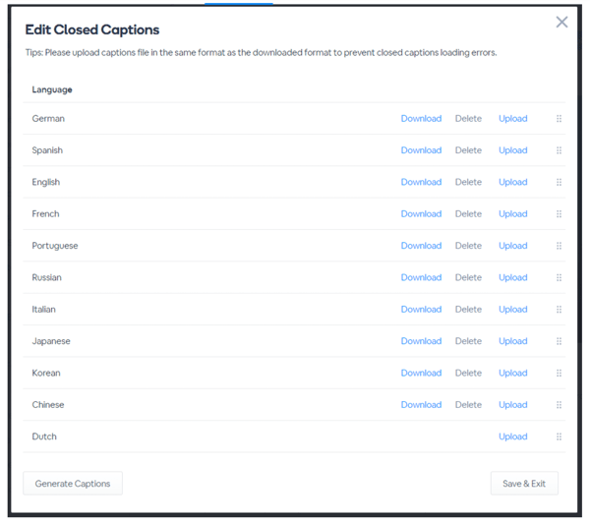The height and width of the screenshot is (523, 590).
Task: Delete the Spanish captions
Action: click(468, 150)
